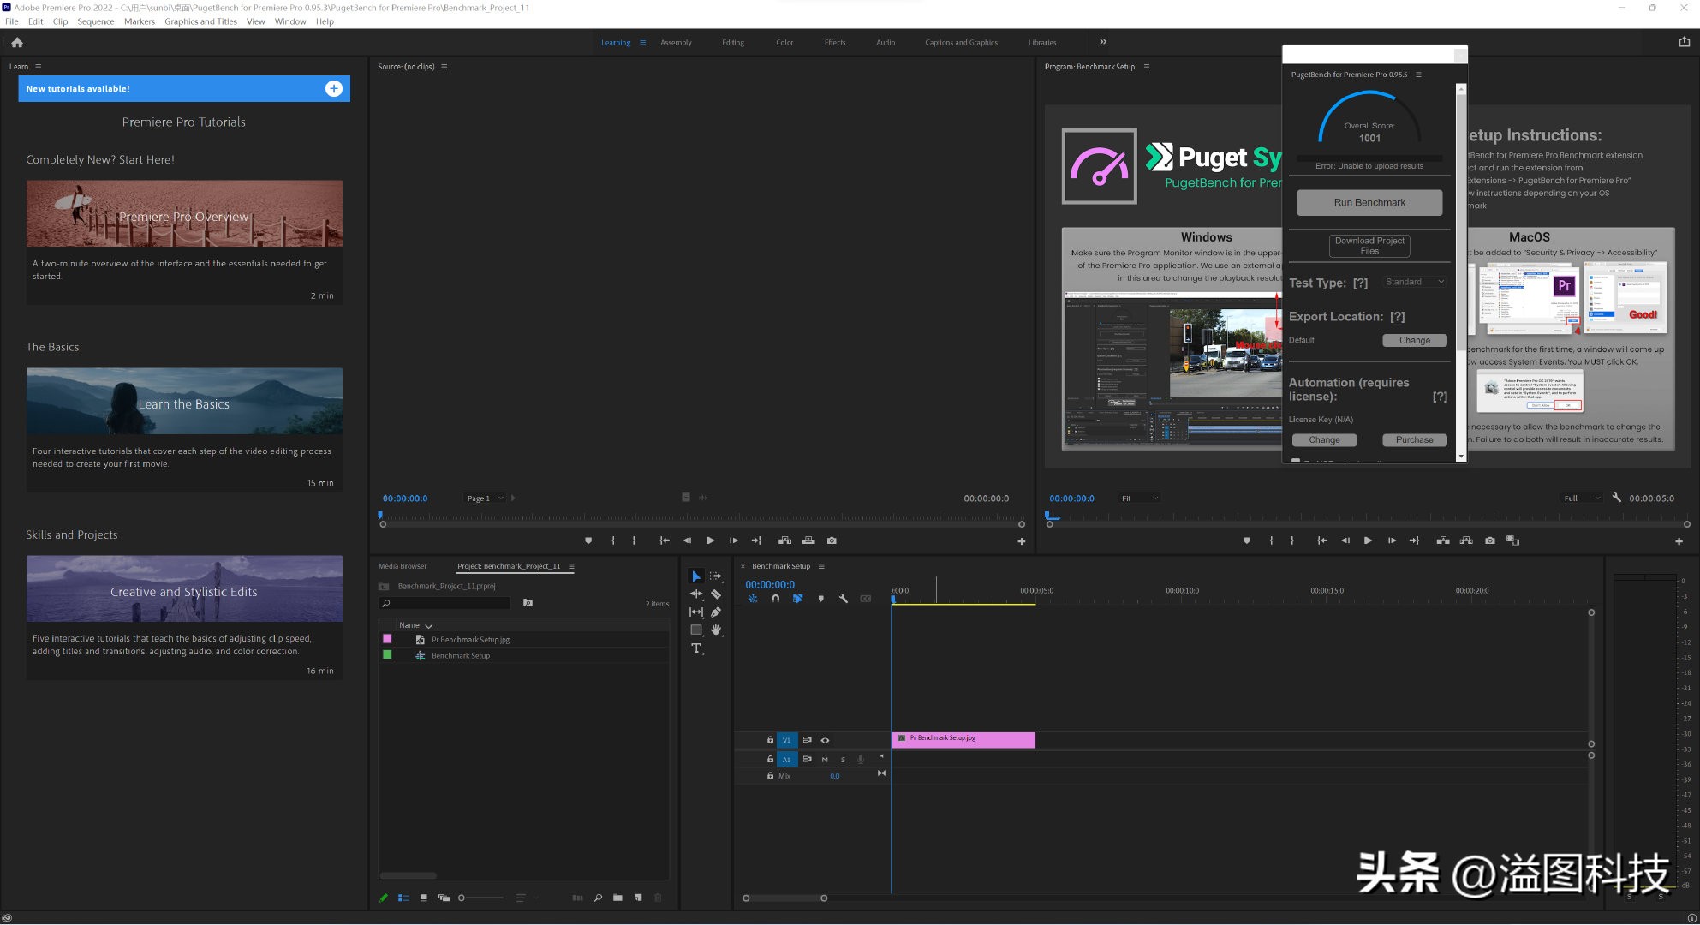This screenshot has height=925, width=1700.
Task: Toggle V1 track output eye
Action: [x=825, y=740]
